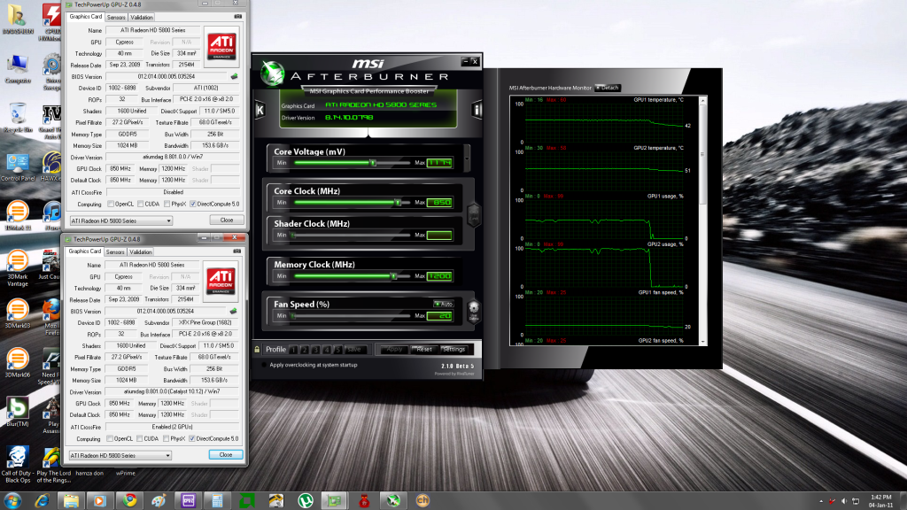Screen dimensions: 907x510
Task: Open Google Chrome from the taskbar
Action: coord(129,500)
